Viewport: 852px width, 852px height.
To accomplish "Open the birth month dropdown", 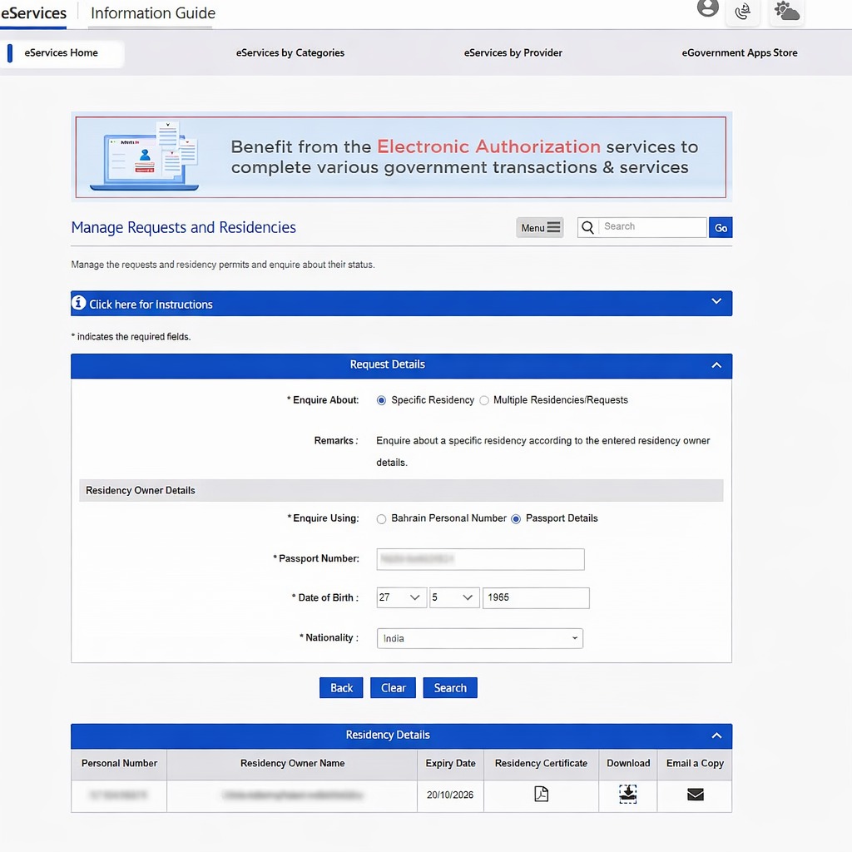I will click(x=453, y=597).
